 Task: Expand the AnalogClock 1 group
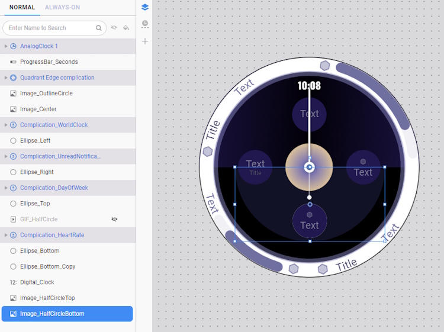(x=6, y=46)
